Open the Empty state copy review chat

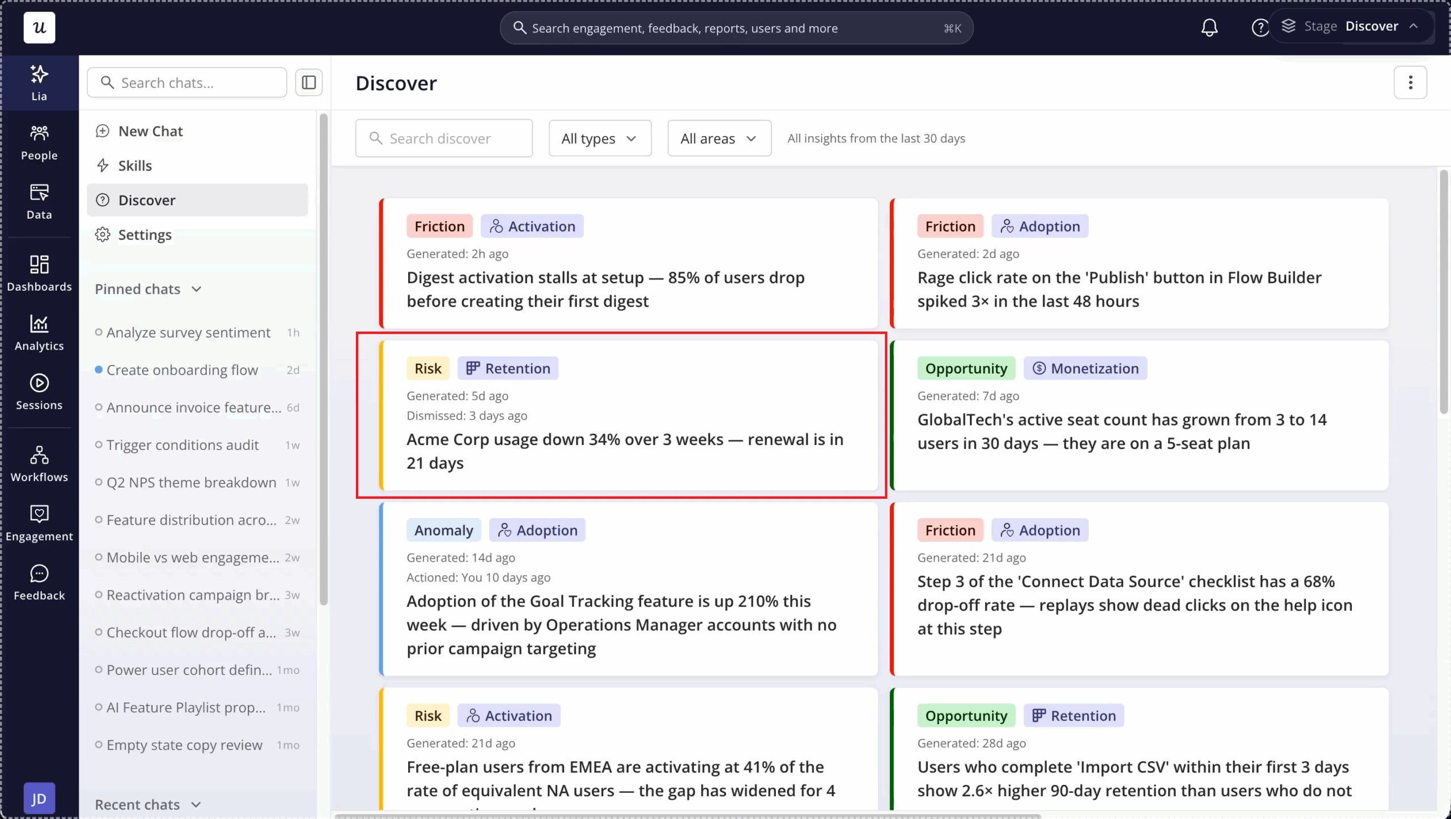(x=197, y=745)
